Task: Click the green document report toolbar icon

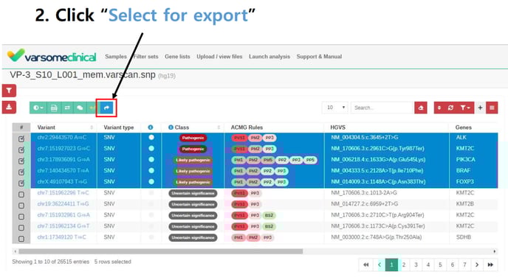Action: (54, 108)
